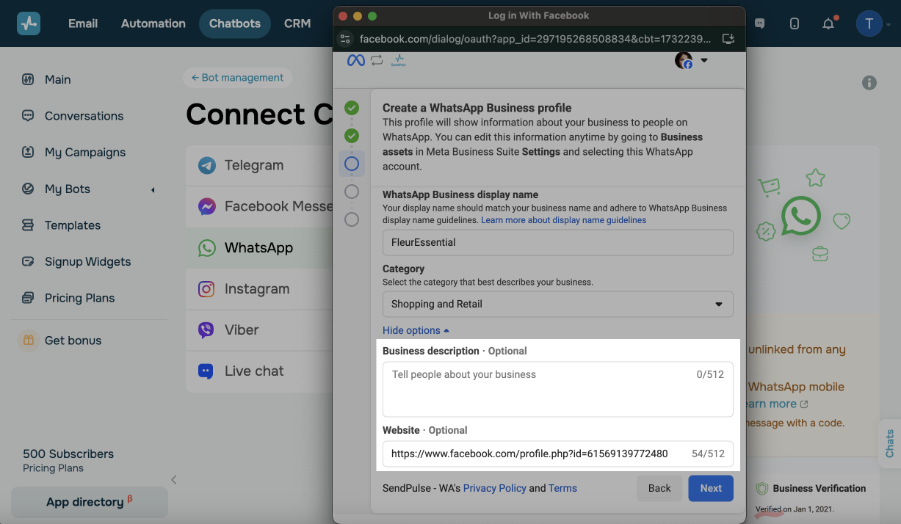Screen dimensions: 901x524
Task: Click the SendPulse logo icon
Action: [29, 23]
